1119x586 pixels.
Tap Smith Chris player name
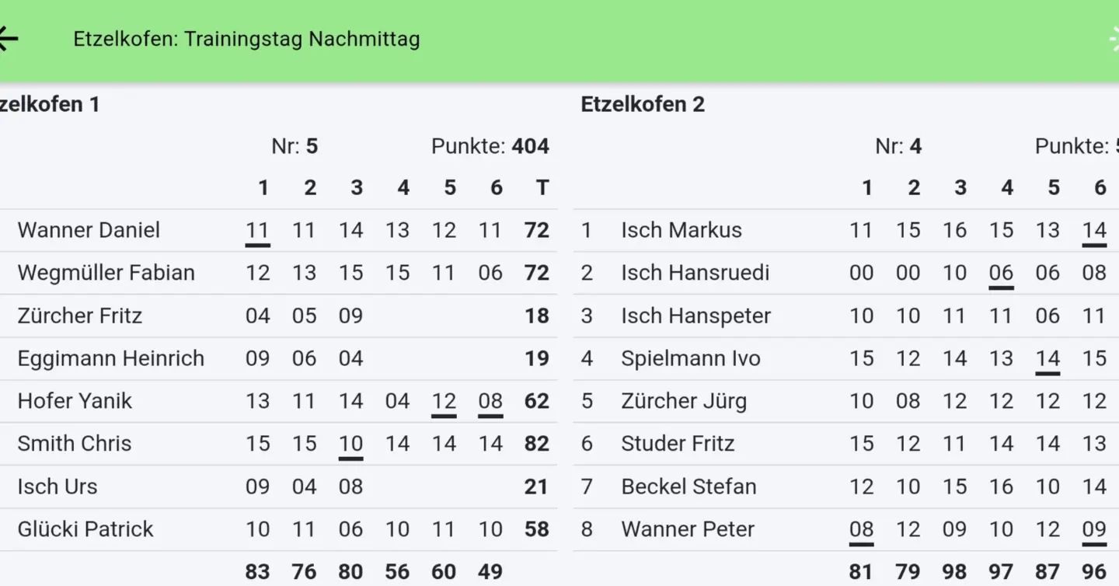click(x=75, y=444)
